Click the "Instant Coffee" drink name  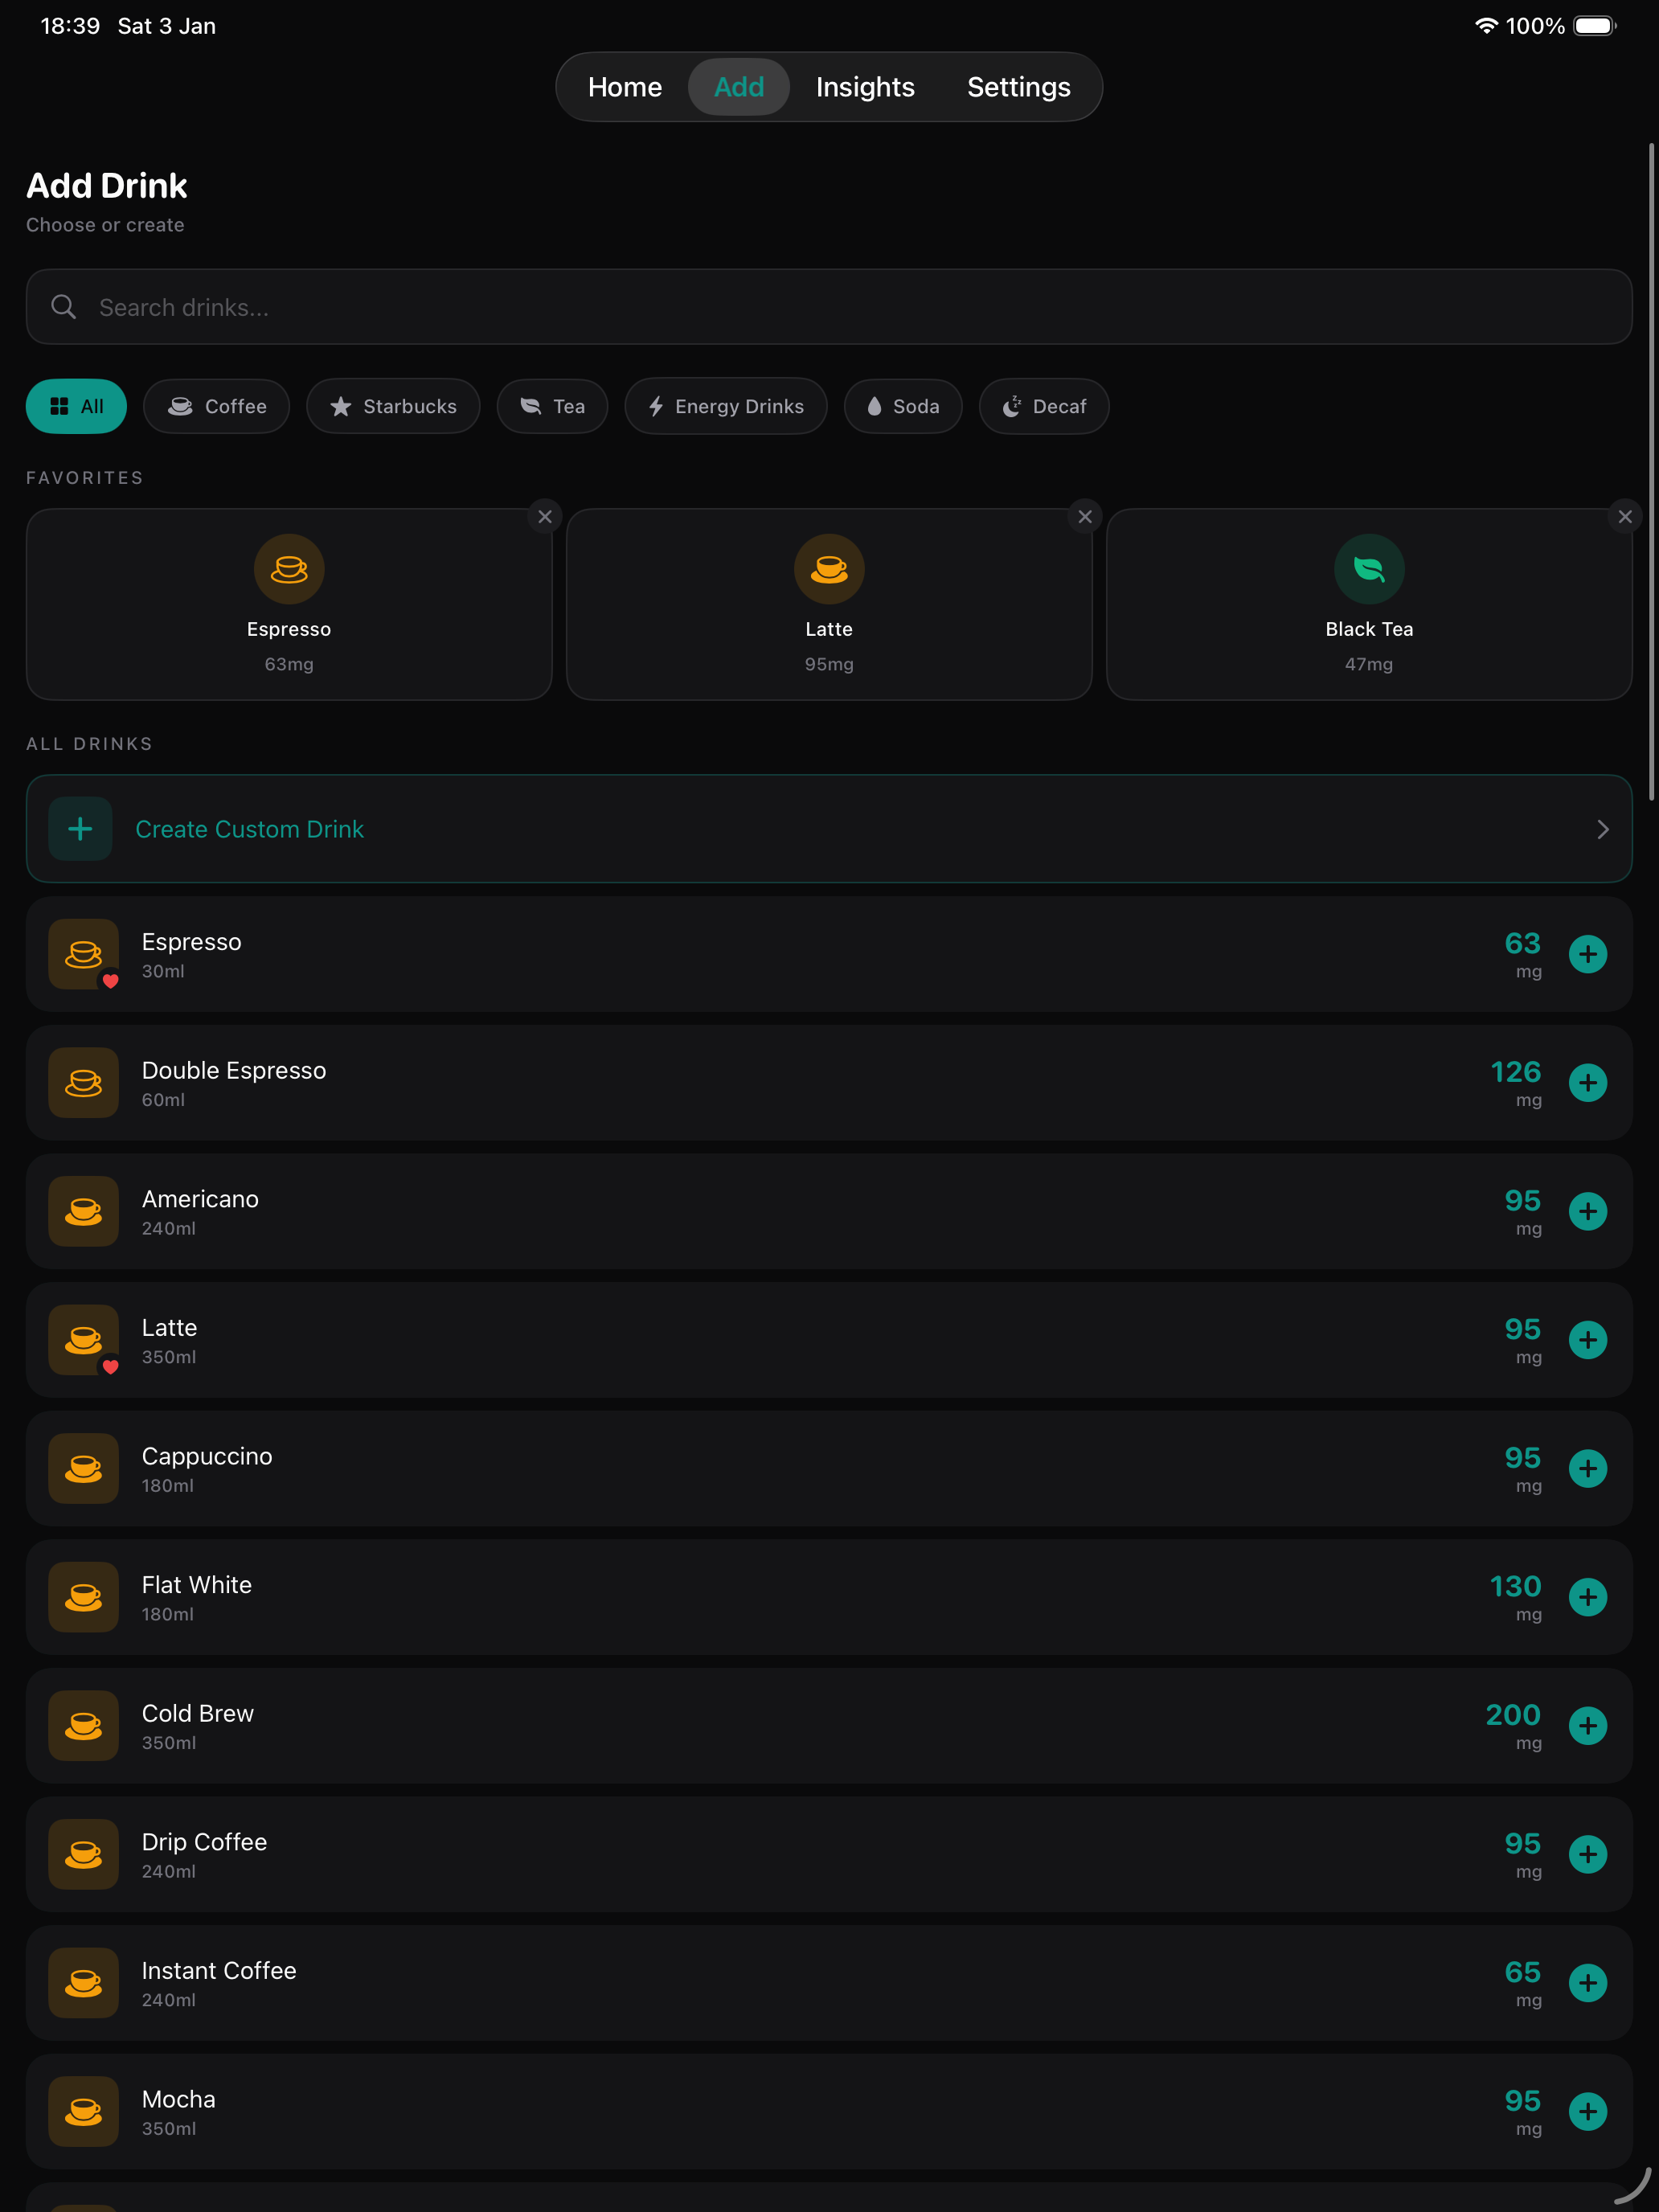219,1970
